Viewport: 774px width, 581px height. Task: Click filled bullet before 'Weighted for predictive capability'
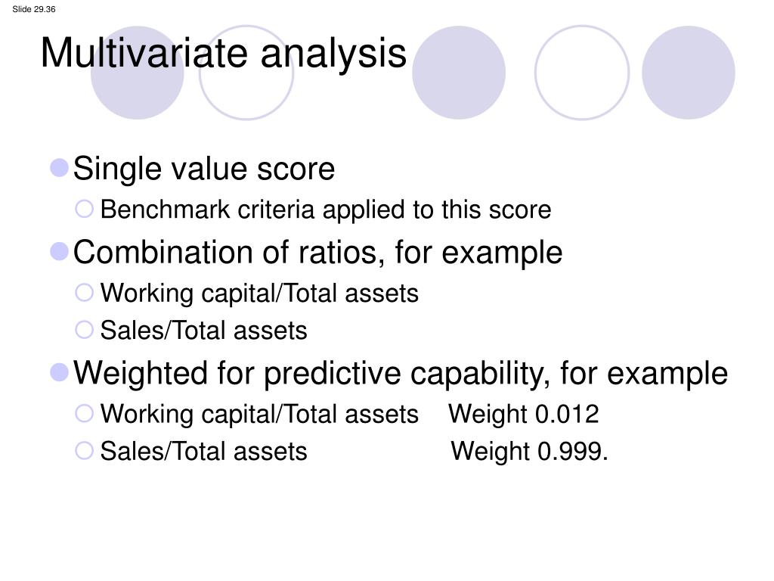[x=59, y=372]
